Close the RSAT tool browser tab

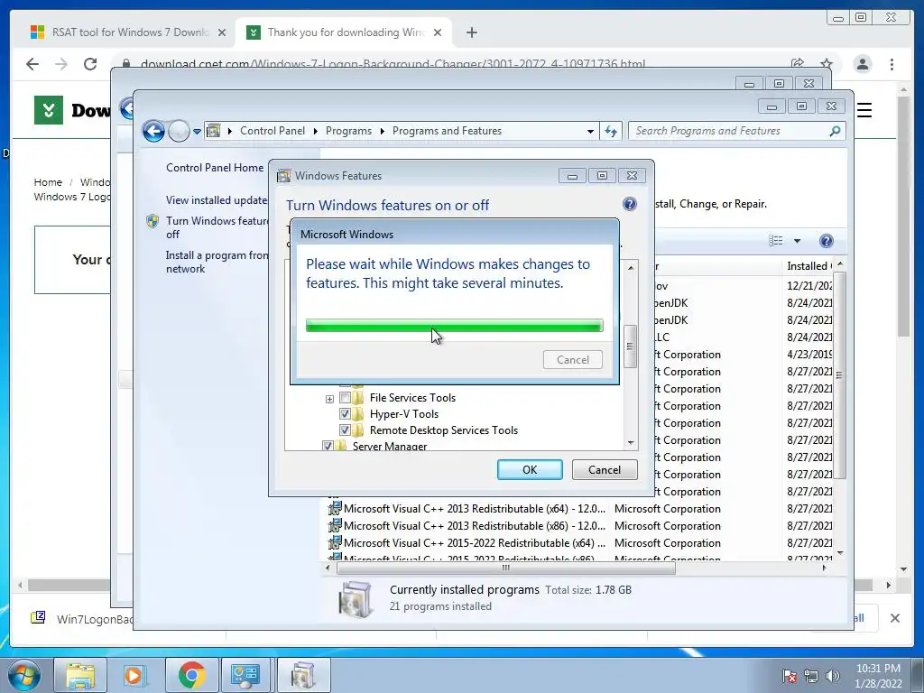coord(222,32)
